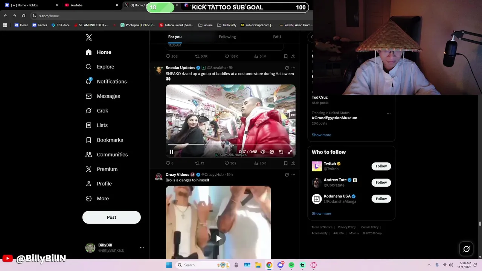Follow Andrew Tate

tap(381, 182)
